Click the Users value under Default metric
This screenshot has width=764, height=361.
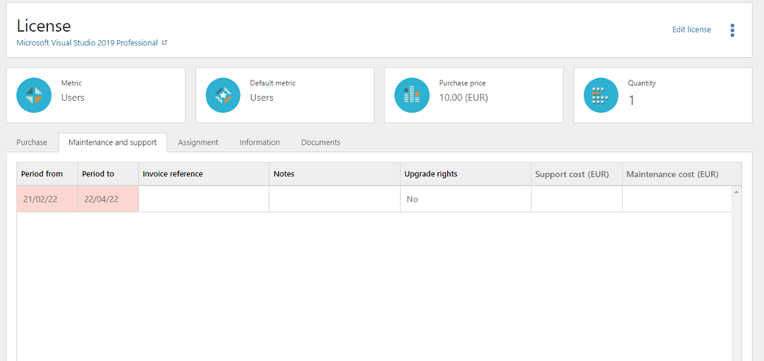(x=262, y=98)
